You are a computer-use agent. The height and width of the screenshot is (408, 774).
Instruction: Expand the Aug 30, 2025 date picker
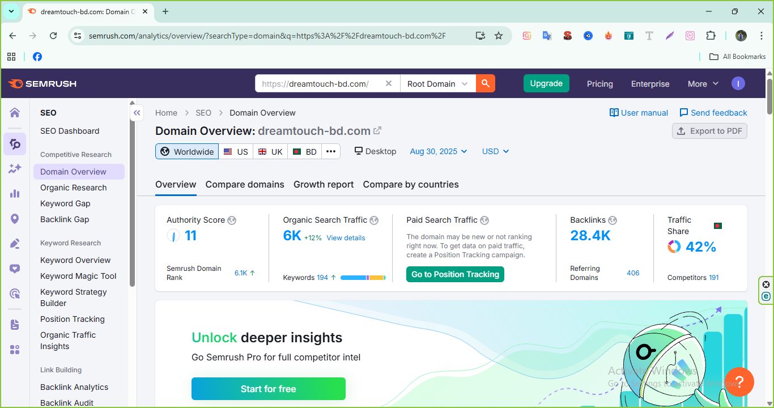click(439, 151)
